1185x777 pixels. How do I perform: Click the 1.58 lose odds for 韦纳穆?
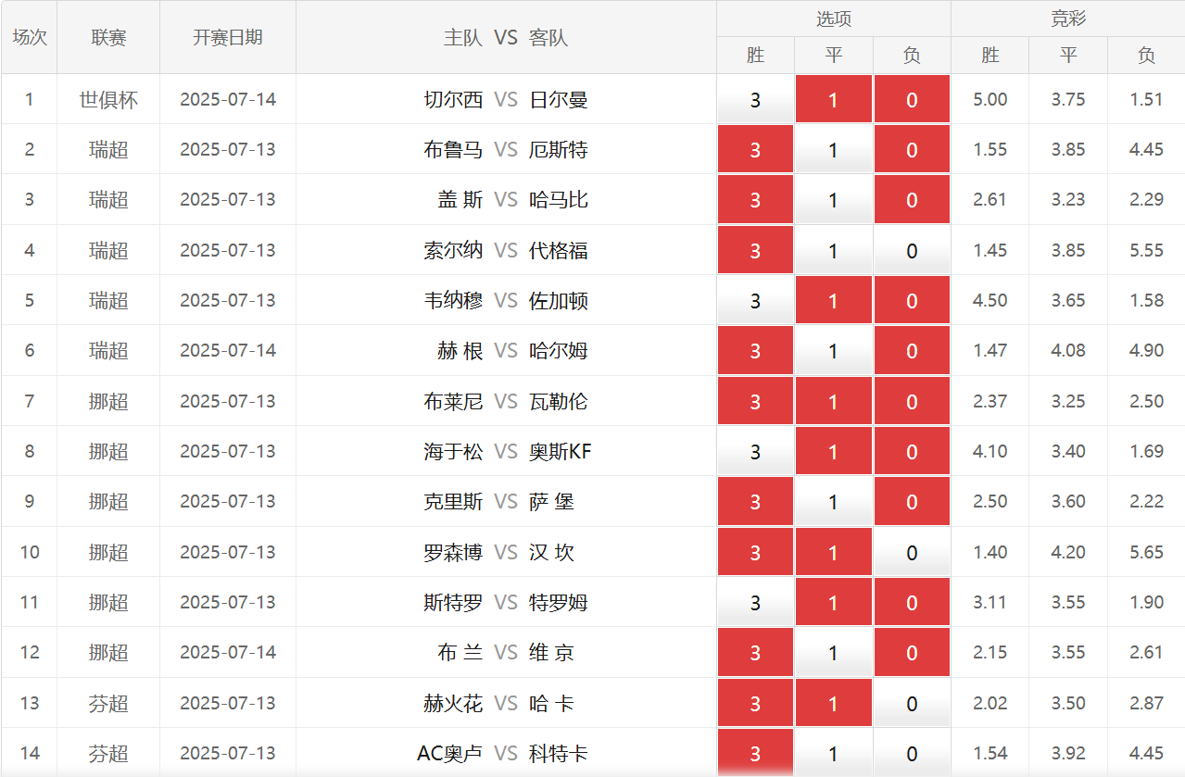[1146, 300]
